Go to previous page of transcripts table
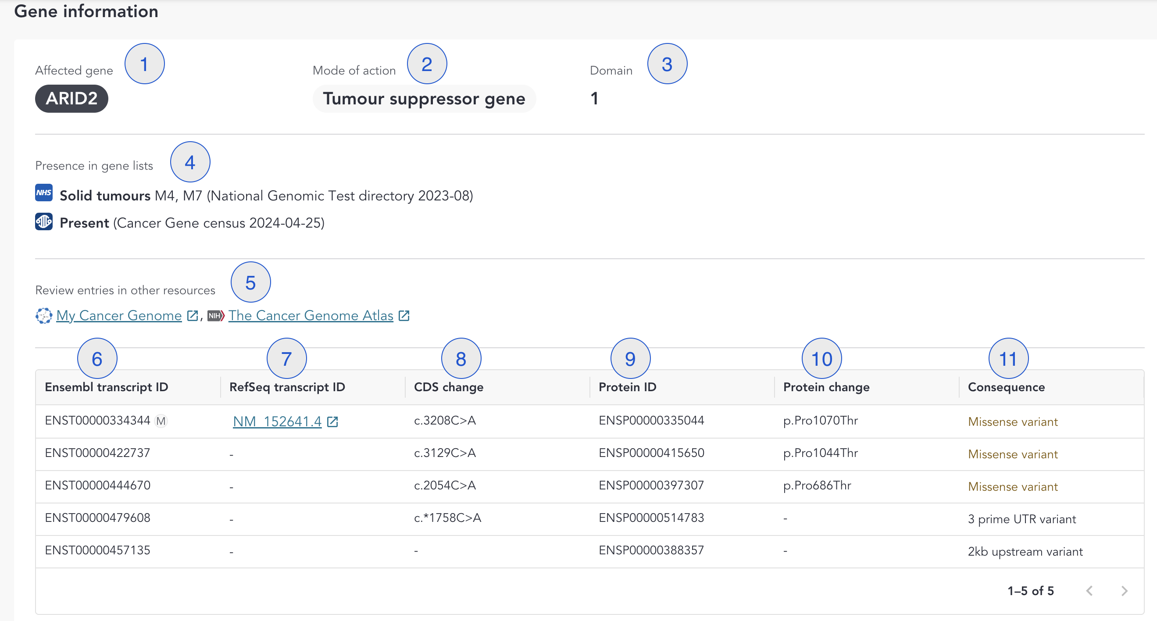Image resolution: width=1157 pixels, height=621 pixels. tap(1089, 591)
